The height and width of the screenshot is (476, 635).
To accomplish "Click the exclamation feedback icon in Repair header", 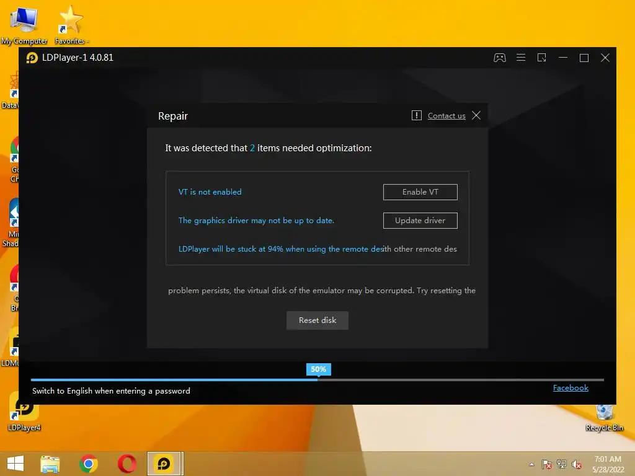I will (416, 115).
